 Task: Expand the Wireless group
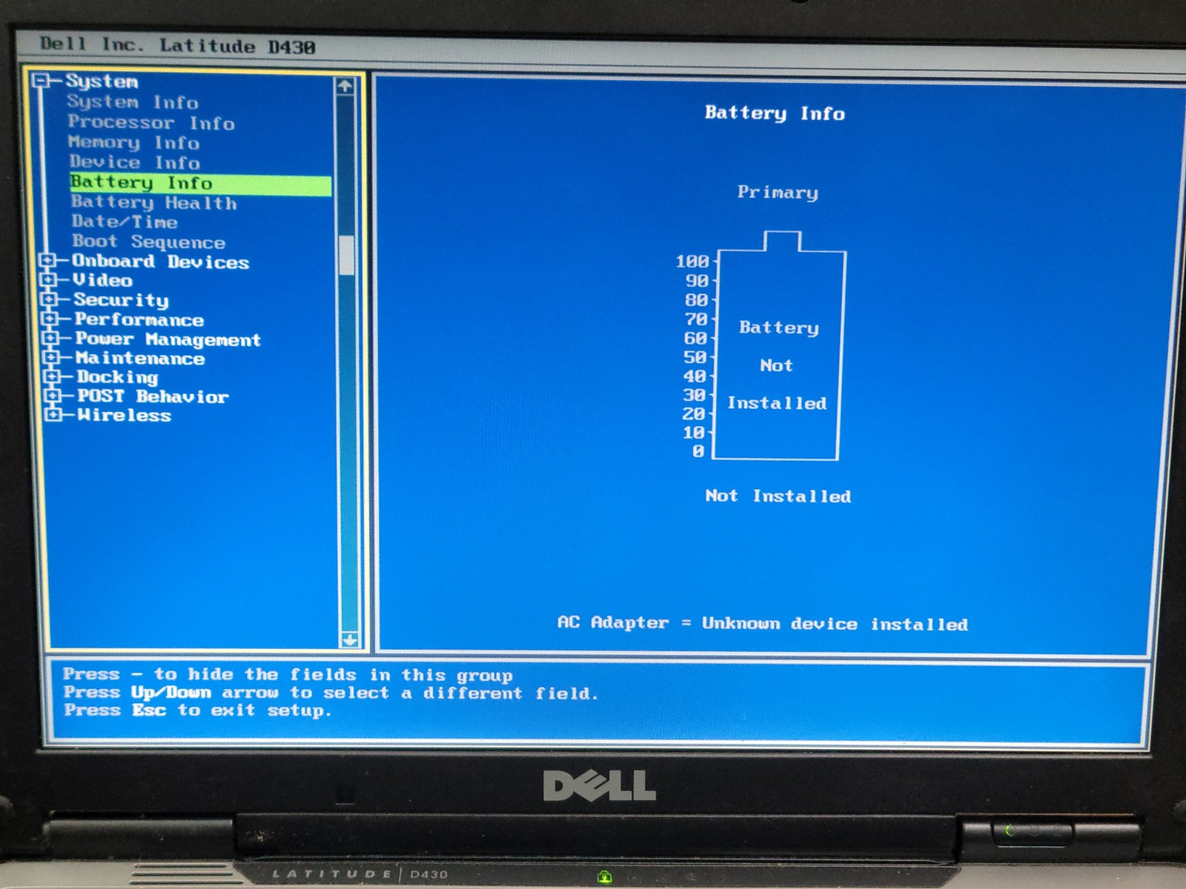click(x=53, y=415)
